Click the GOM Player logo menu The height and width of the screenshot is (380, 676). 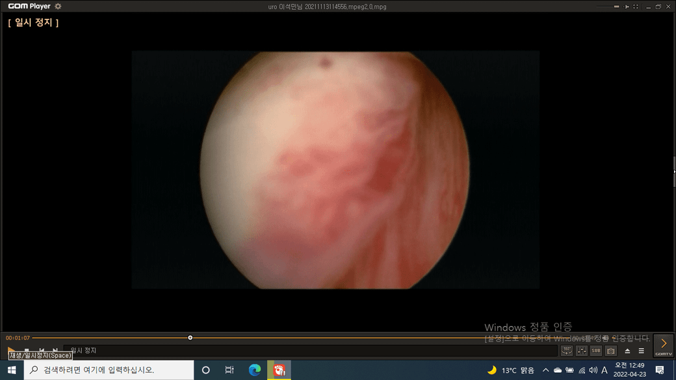pyautogui.click(x=29, y=6)
